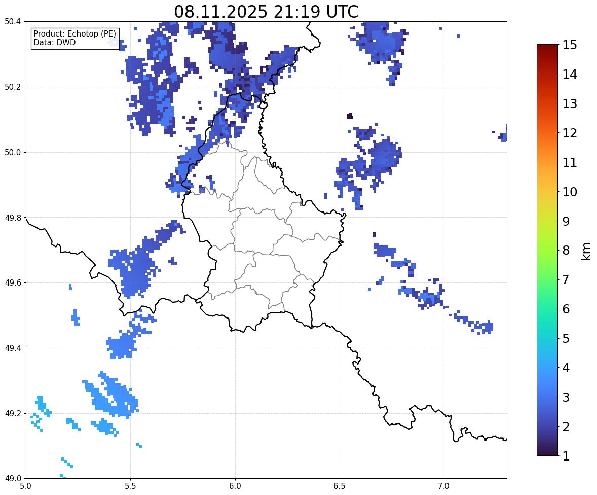
Task: Click the '6.0' longitude axis label
Action: [x=235, y=486]
